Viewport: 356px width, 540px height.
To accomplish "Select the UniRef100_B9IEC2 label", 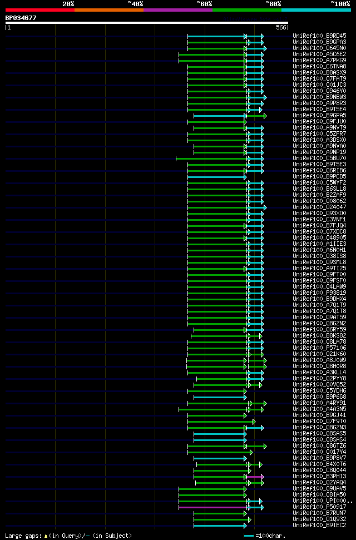I will tap(319, 526).
